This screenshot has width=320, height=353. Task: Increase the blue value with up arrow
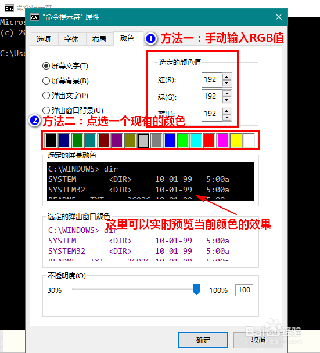tap(226, 111)
